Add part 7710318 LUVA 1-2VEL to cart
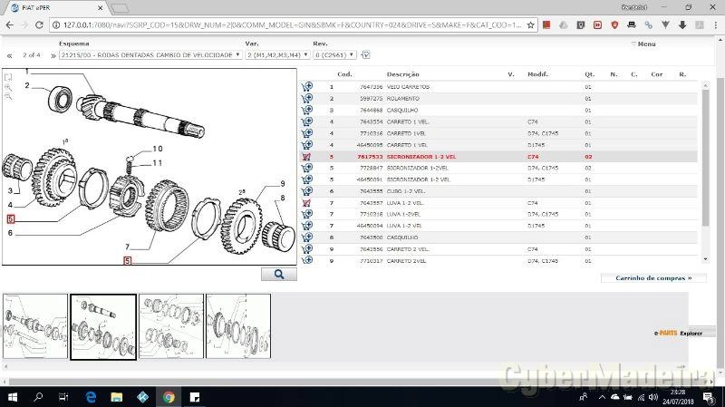Image resolution: width=725 pixels, height=407 pixels. pyautogui.click(x=307, y=214)
